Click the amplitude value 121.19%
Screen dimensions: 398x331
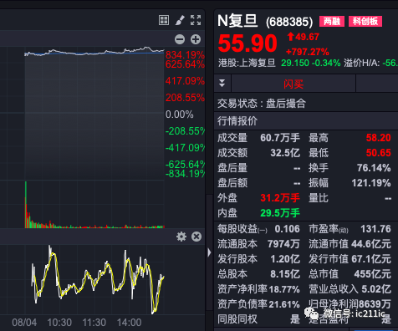(371, 183)
